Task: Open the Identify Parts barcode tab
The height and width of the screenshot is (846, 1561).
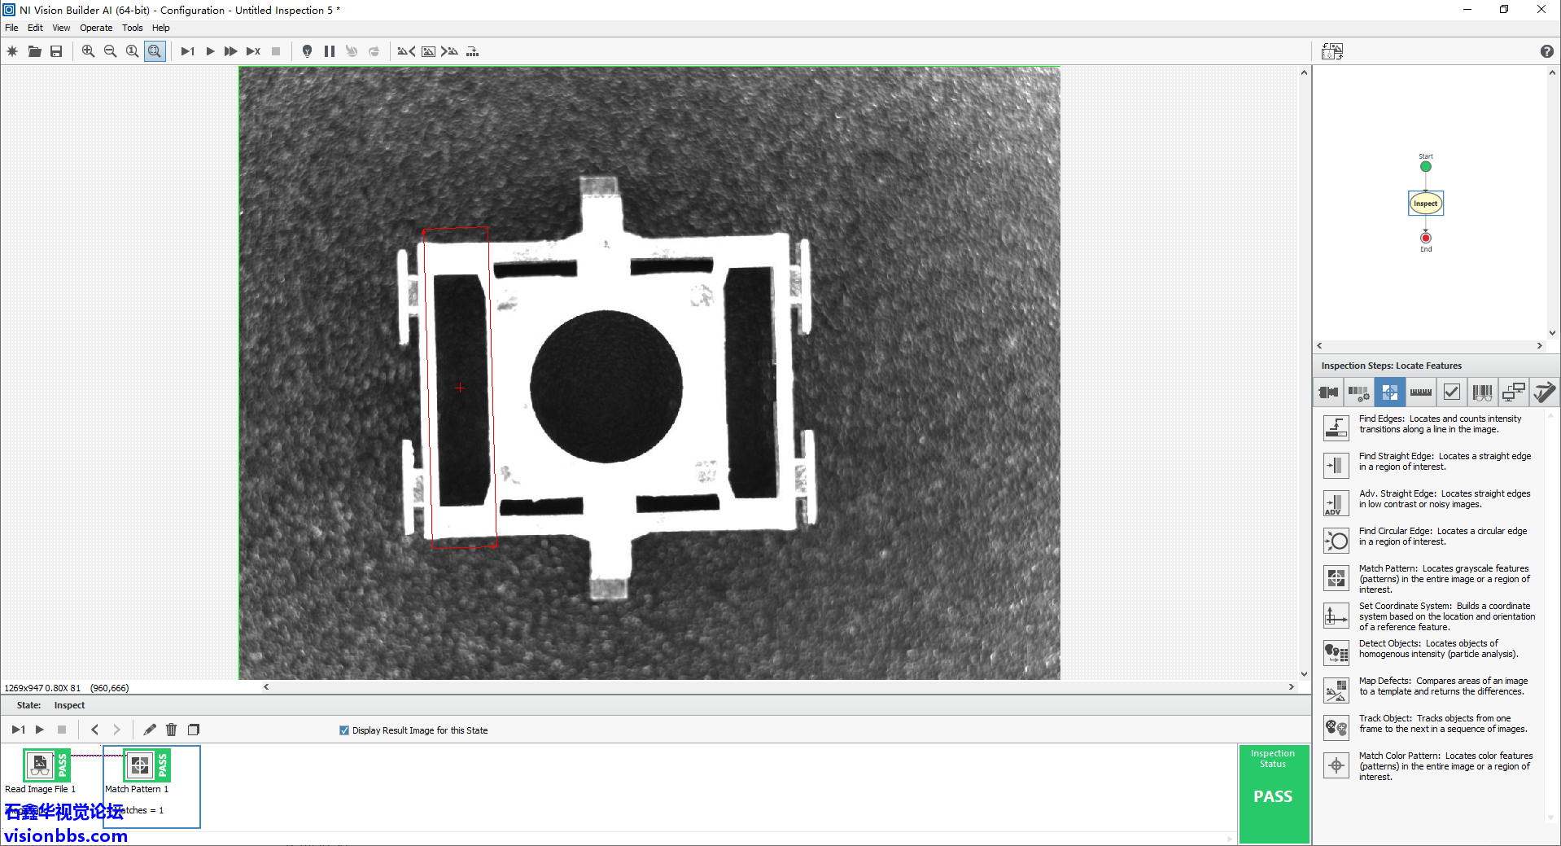Action: (1482, 392)
